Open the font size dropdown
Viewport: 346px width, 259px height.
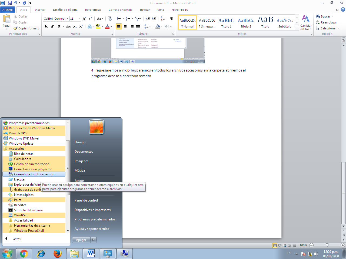[79, 19]
